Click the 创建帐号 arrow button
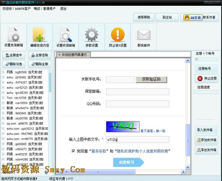 (x=128, y=162)
